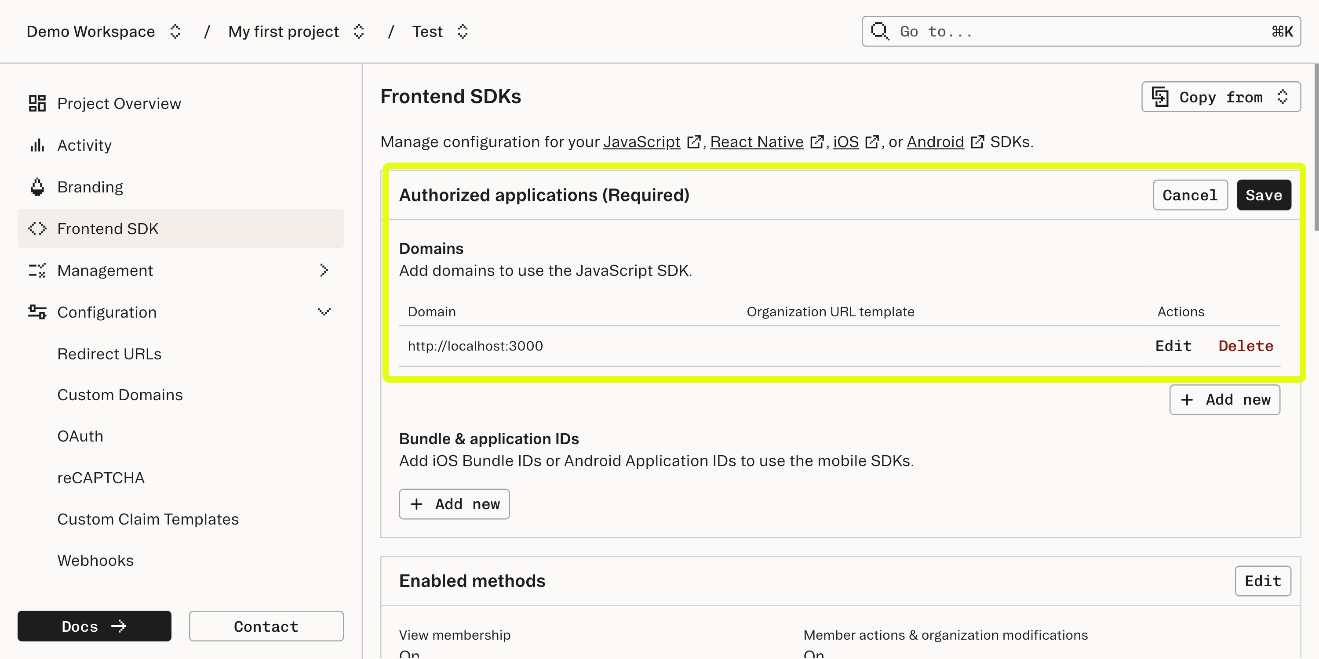The width and height of the screenshot is (1319, 659).
Task: Click the View membership label
Action: (x=455, y=635)
